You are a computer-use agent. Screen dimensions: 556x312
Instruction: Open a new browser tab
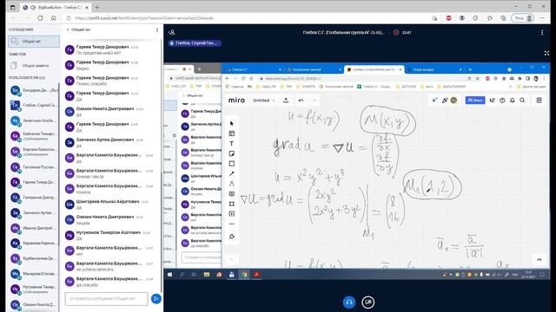pos(96,7)
